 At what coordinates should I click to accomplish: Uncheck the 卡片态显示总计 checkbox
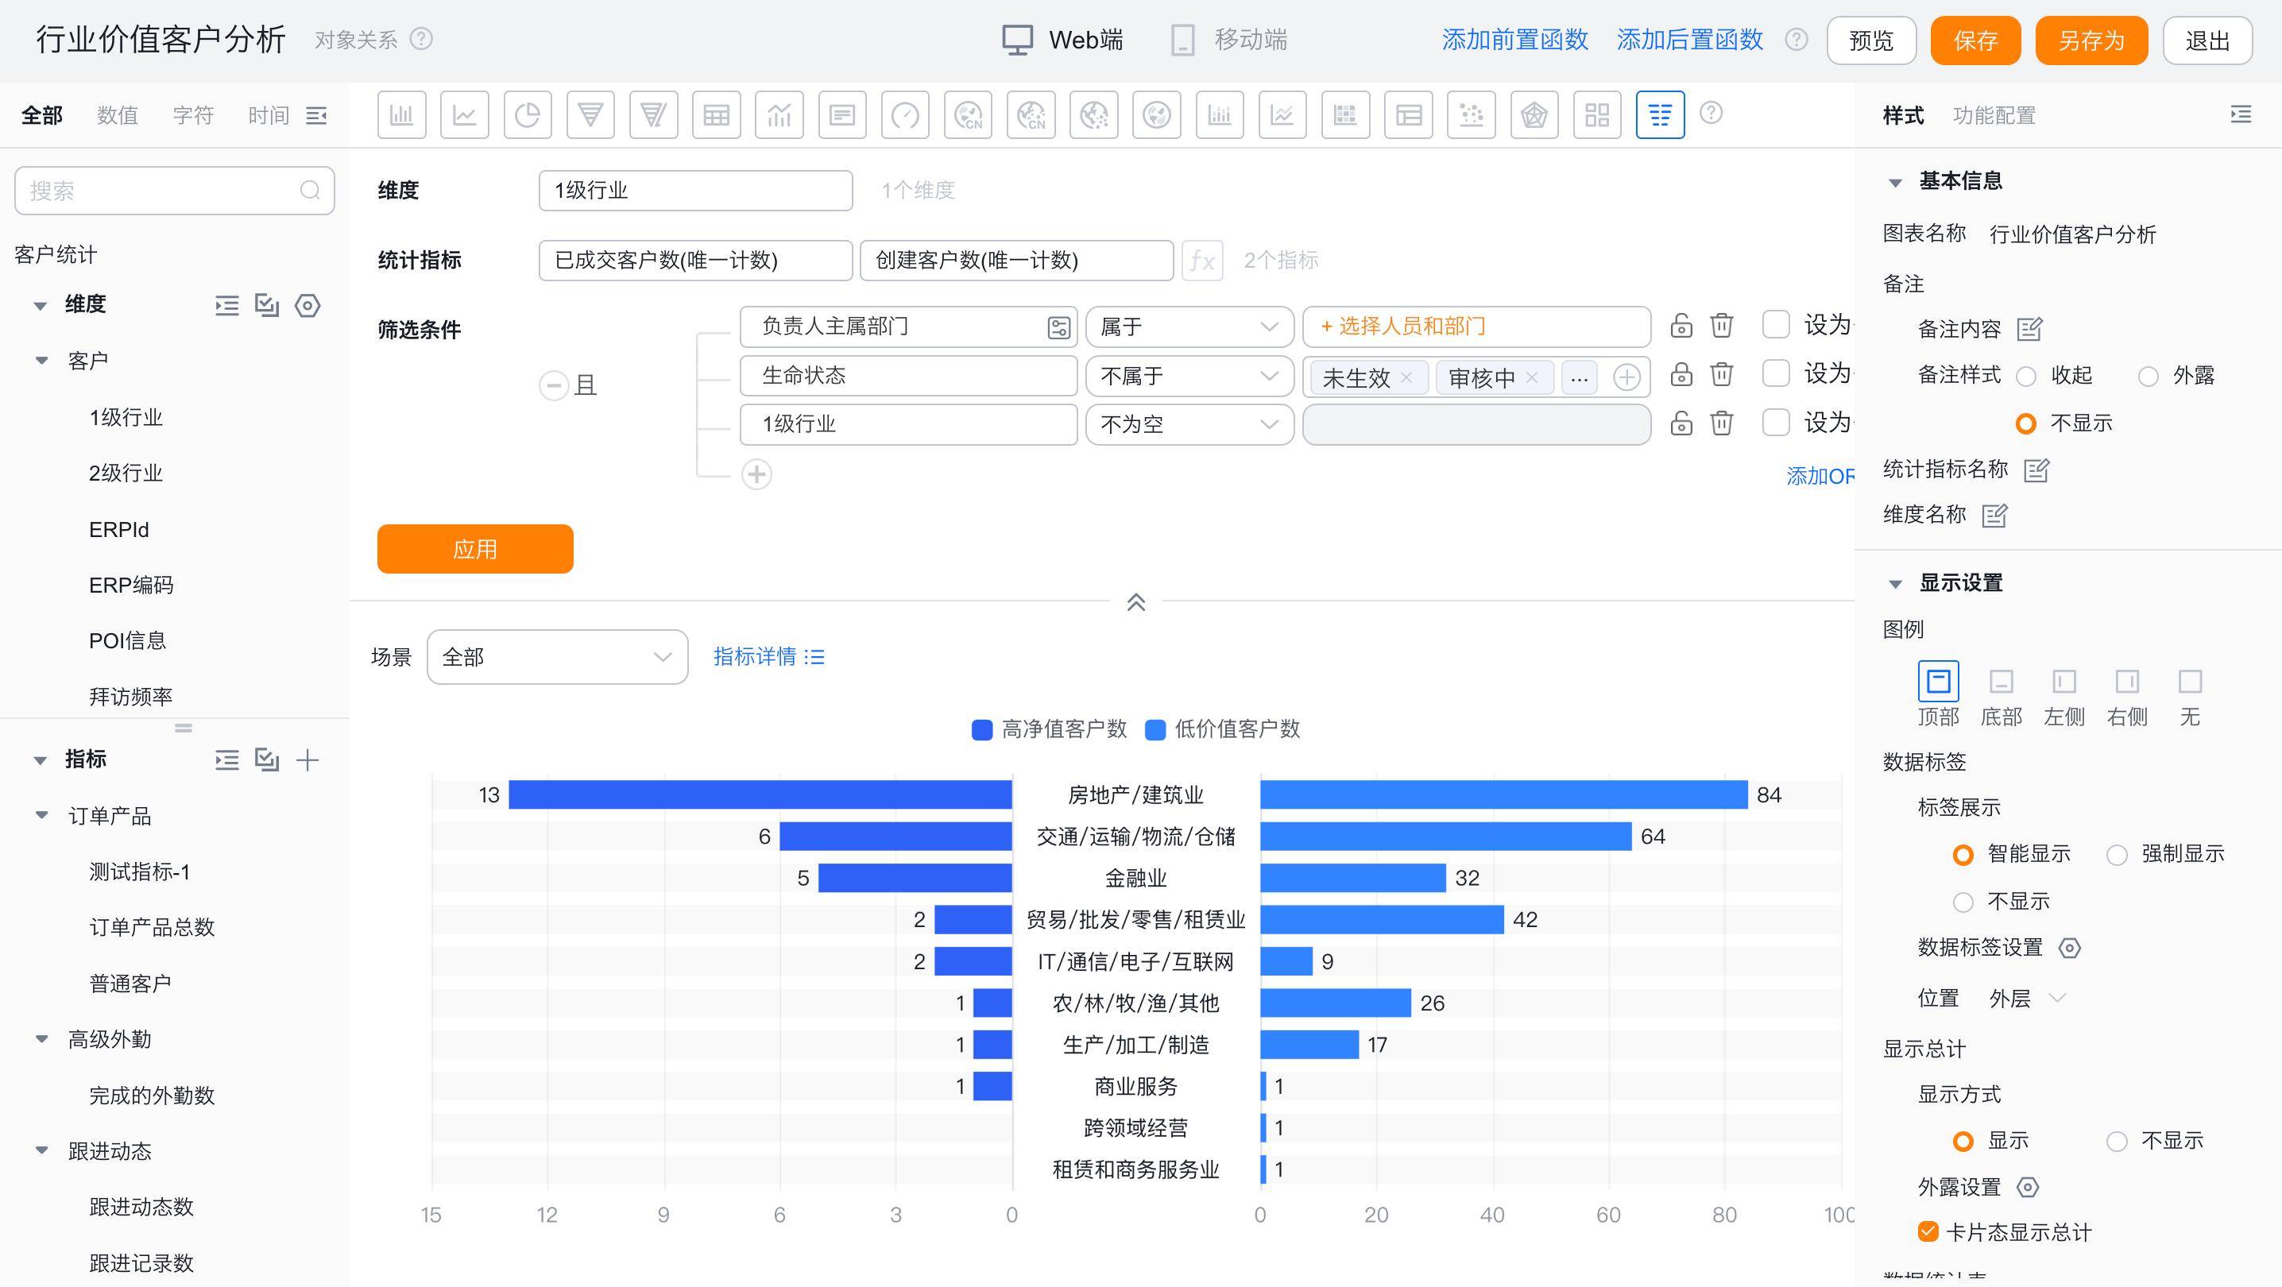pyautogui.click(x=1928, y=1232)
